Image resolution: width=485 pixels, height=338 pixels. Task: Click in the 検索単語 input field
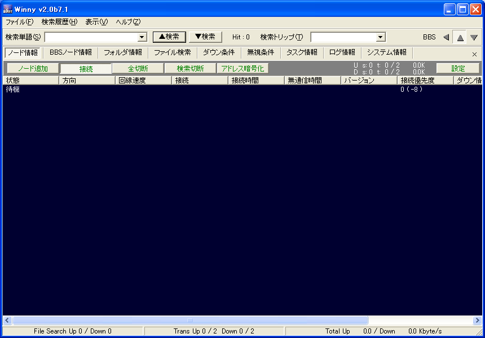pyautogui.click(x=91, y=37)
